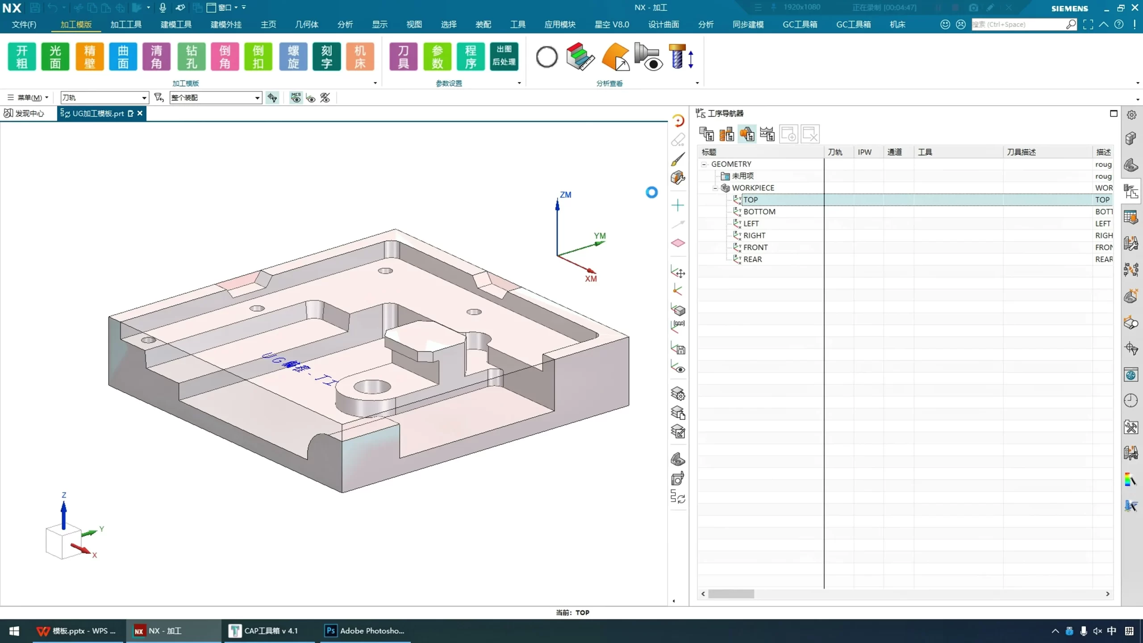Open the 刀轨 selection filter dropdown
This screenshot has width=1143, height=643.
click(x=144, y=98)
